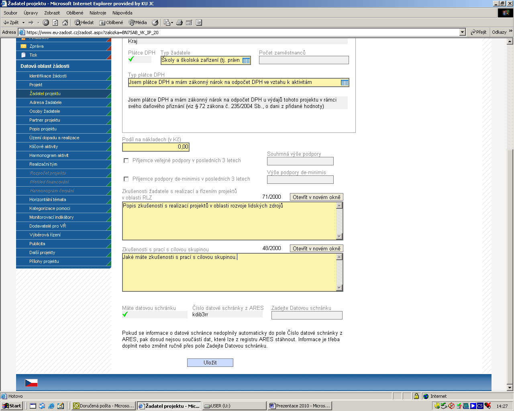Click the Zadejte Datovou schránku field
The image size is (514, 411).
[307, 315]
